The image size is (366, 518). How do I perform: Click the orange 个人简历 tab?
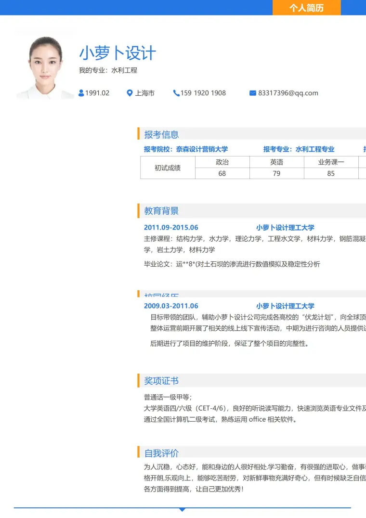307,8
